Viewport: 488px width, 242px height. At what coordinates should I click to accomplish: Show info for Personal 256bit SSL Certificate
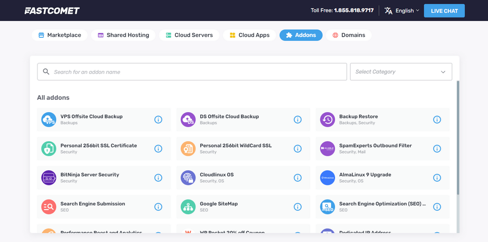[x=158, y=149]
